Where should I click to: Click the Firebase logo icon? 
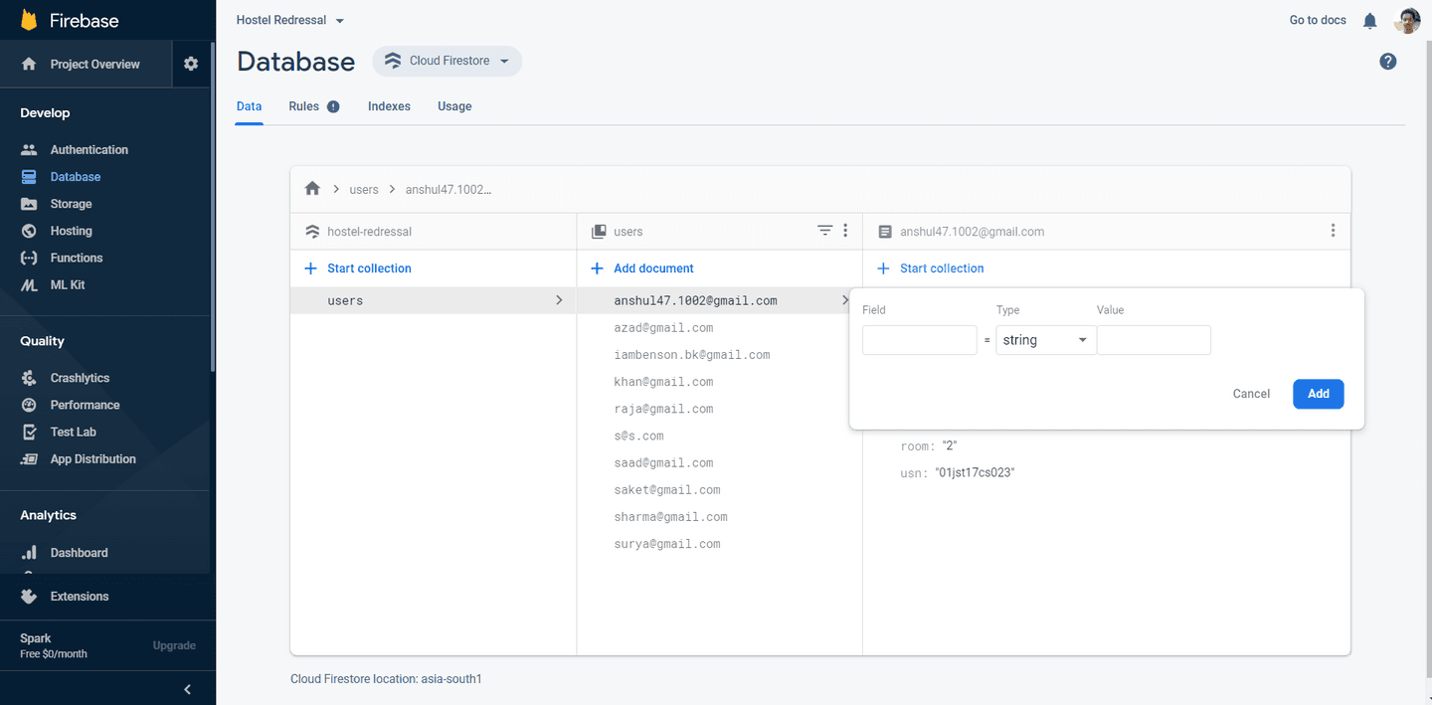pyautogui.click(x=29, y=20)
